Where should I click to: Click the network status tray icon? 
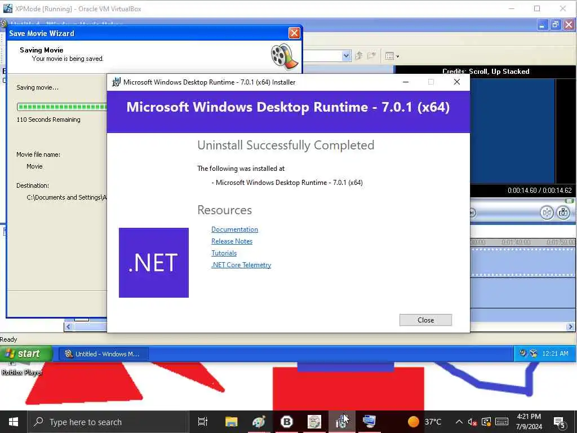point(486,422)
